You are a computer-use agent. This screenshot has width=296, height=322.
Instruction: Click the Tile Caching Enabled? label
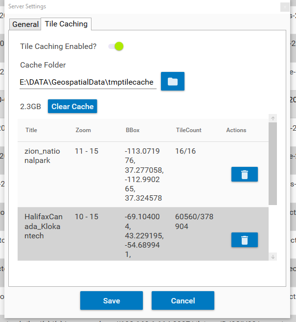coord(58,46)
